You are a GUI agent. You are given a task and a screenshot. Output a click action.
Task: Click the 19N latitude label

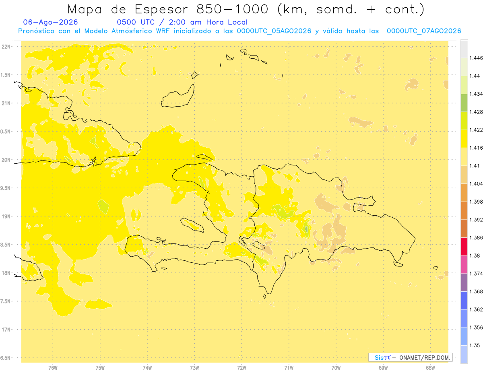click(x=6, y=216)
